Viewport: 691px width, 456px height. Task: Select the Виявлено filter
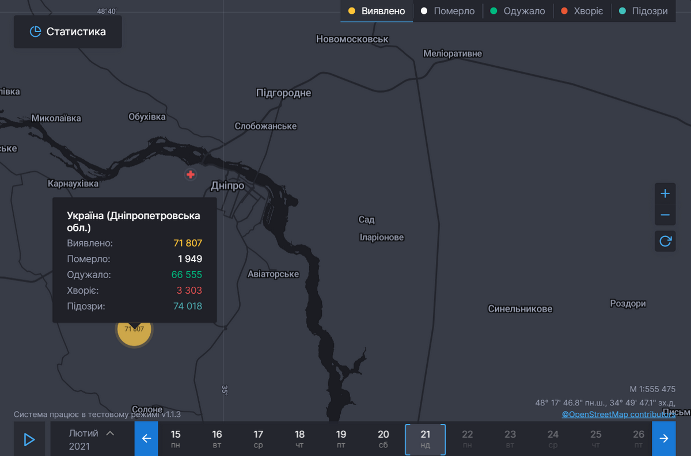pyautogui.click(x=377, y=11)
